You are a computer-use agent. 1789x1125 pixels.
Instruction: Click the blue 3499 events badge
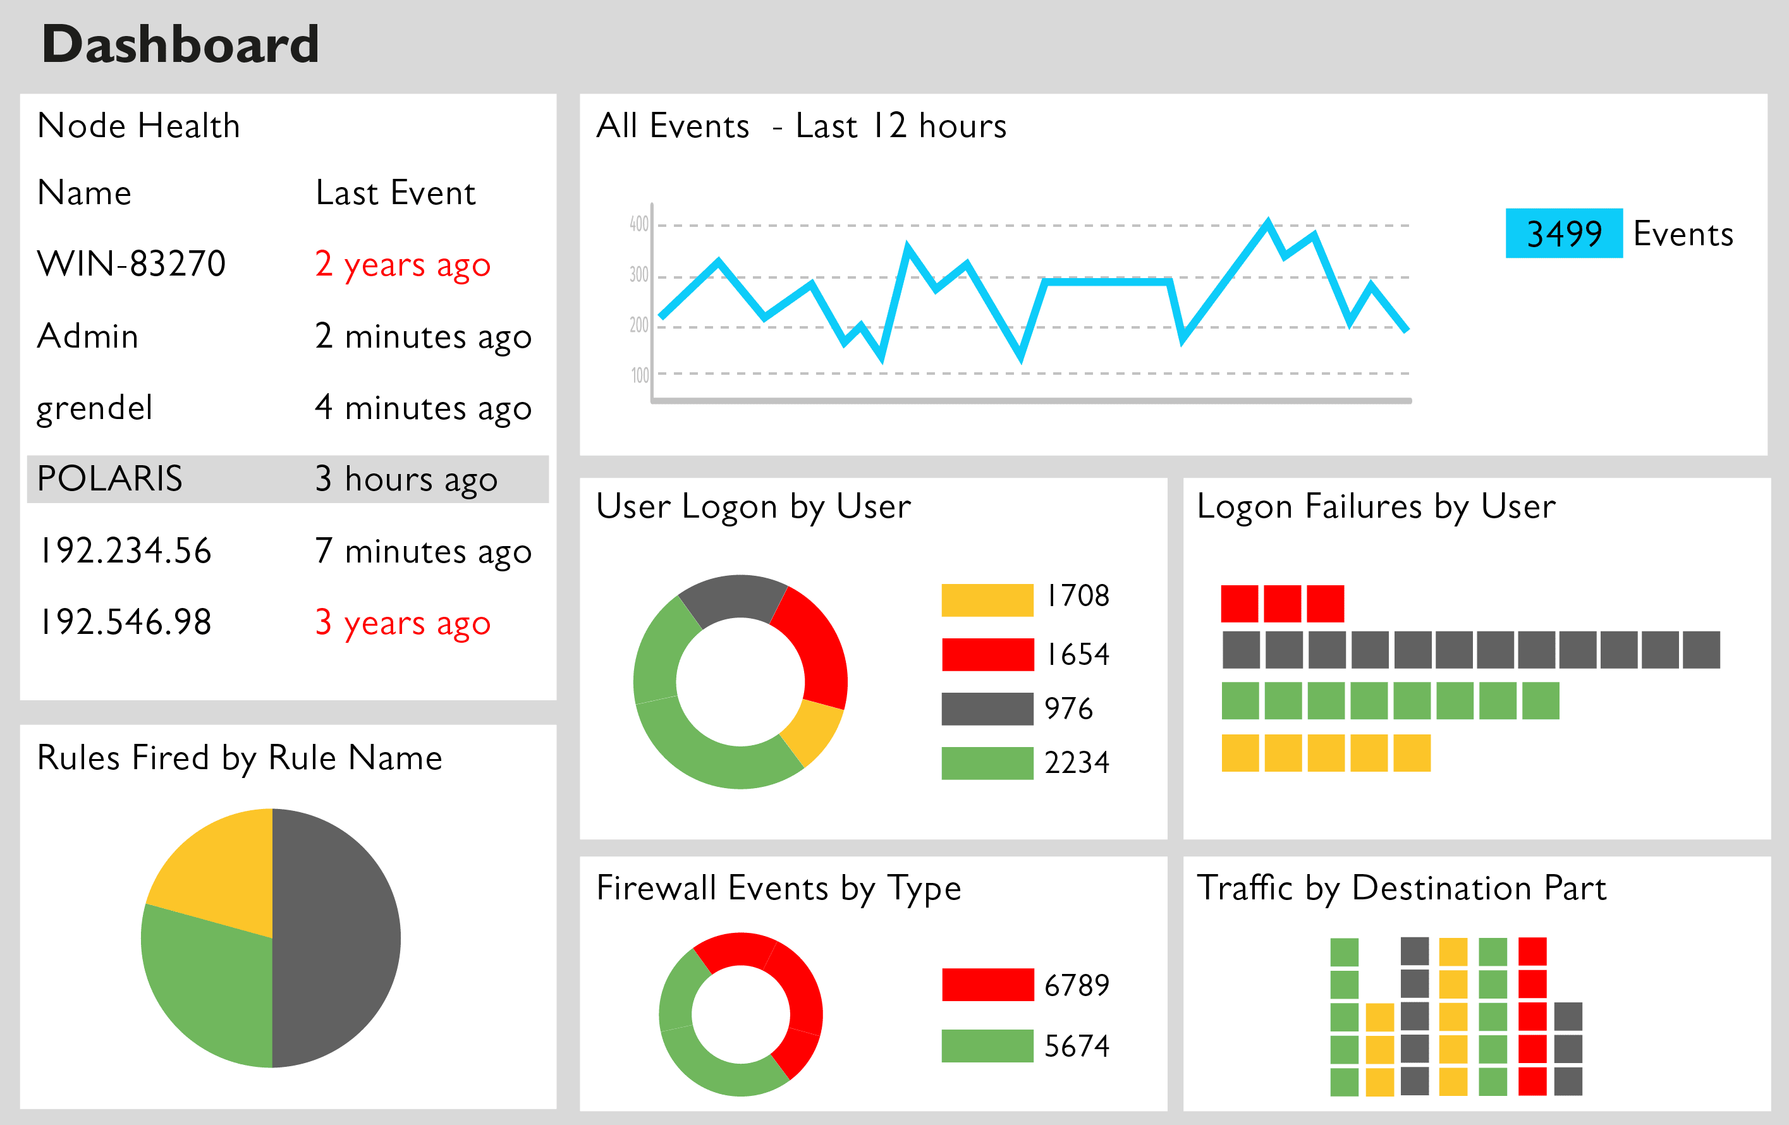click(1564, 233)
